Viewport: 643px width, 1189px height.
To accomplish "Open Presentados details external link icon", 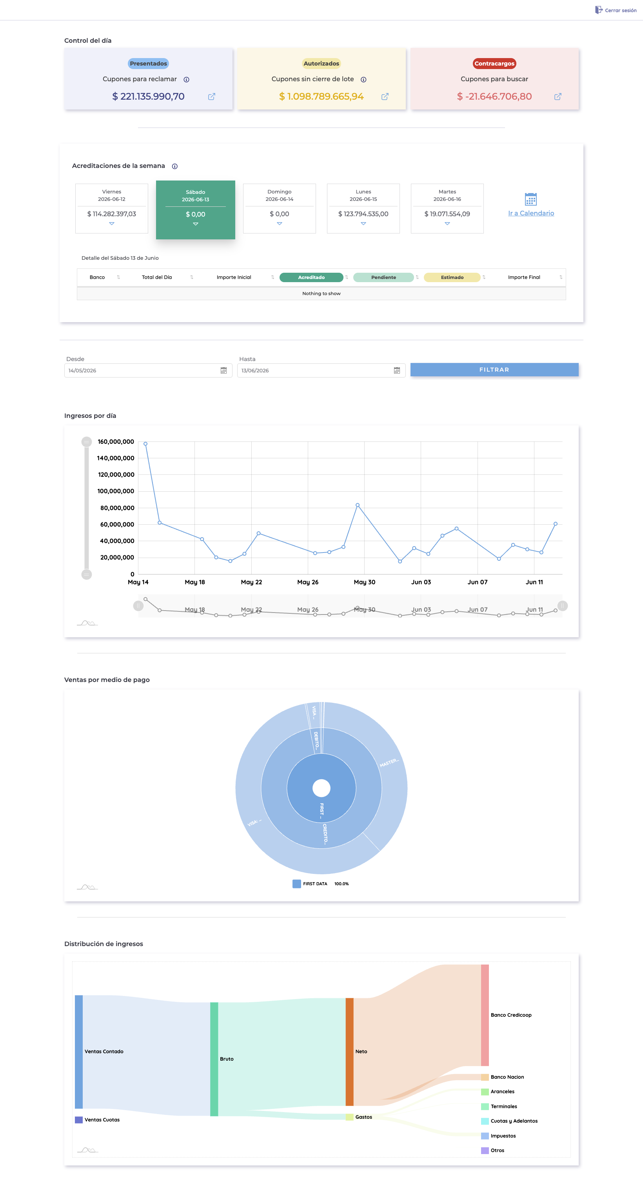I will coord(212,97).
